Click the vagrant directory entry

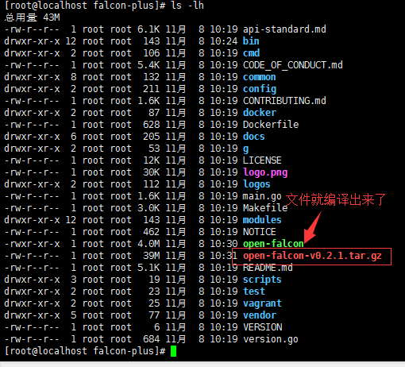(x=262, y=303)
